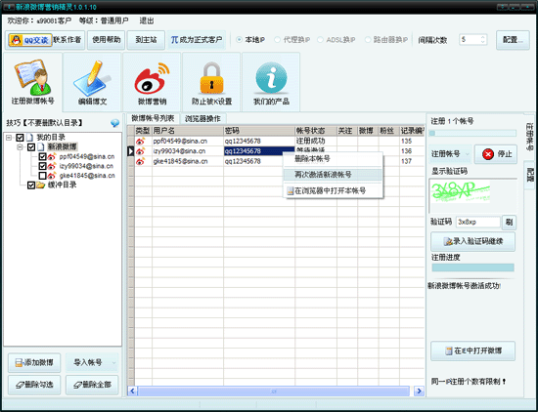This screenshot has height=412, width=538.
Task: Open the 注册微博帐号 register account icon
Action: click(32, 78)
